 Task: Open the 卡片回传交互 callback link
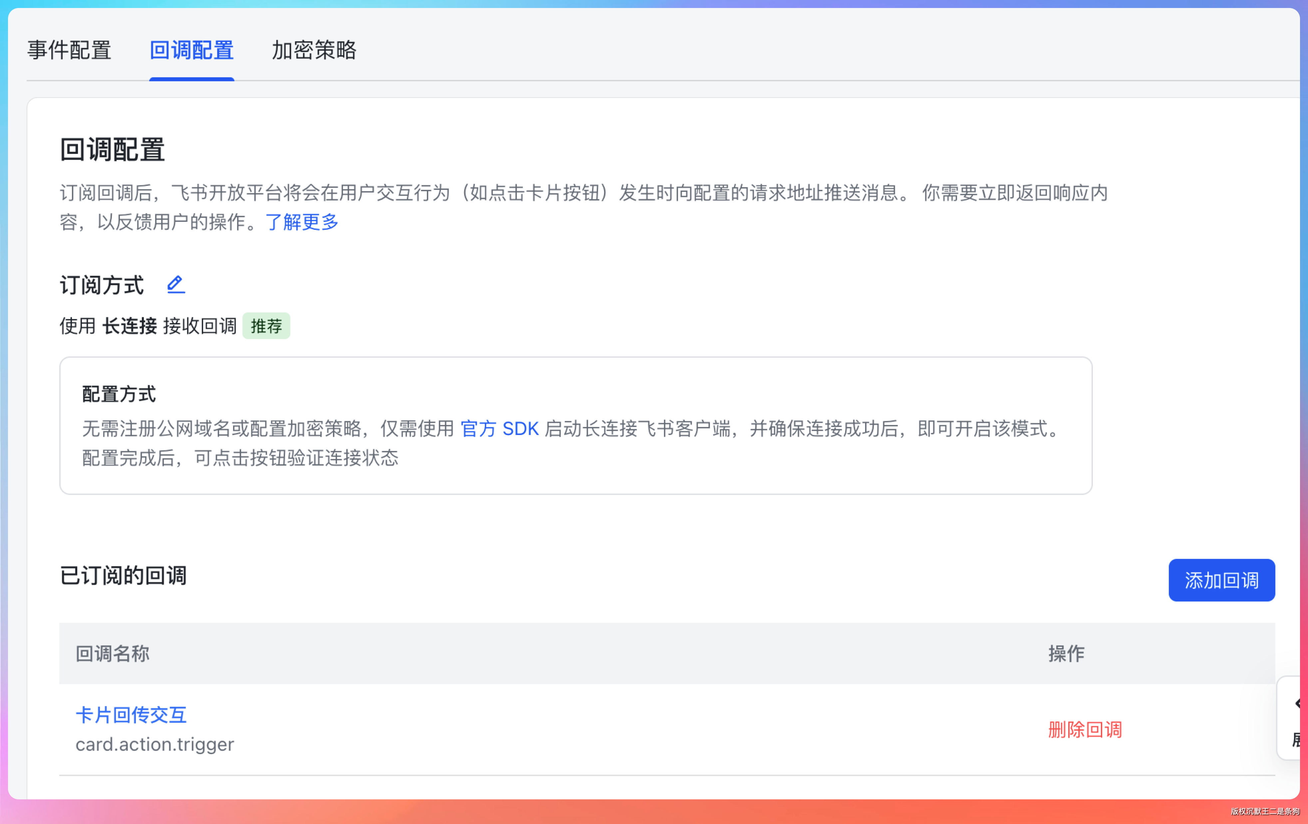click(131, 714)
